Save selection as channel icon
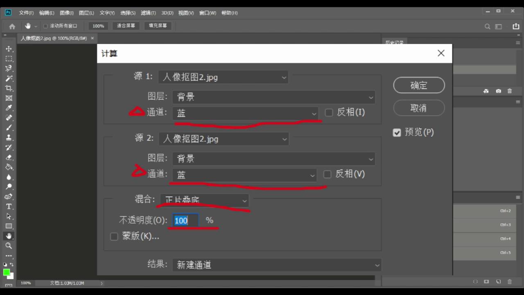Screen dimensions: 524x295 486,281
